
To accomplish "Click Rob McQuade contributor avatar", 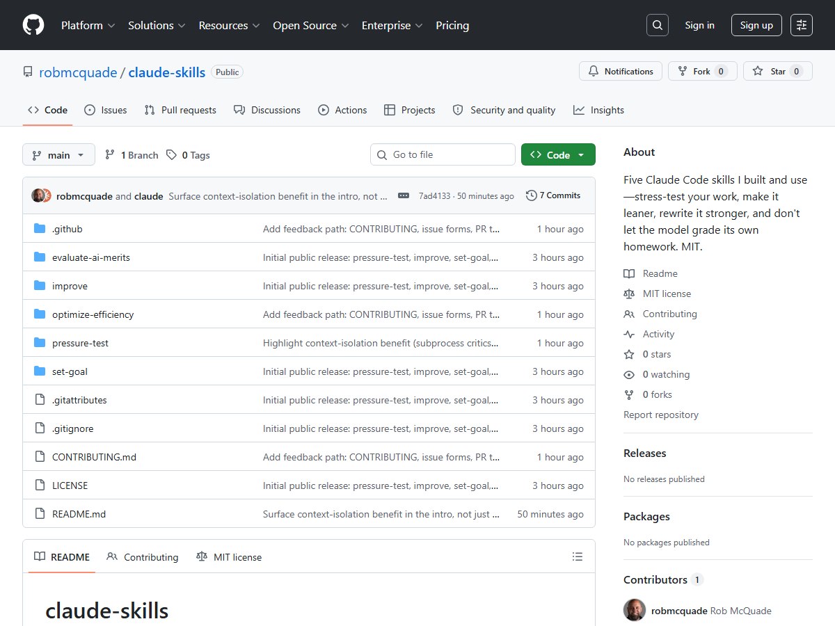I will coord(635,610).
